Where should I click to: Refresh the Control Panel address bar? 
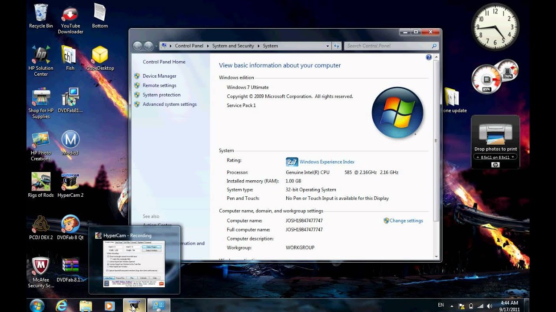[337, 46]
